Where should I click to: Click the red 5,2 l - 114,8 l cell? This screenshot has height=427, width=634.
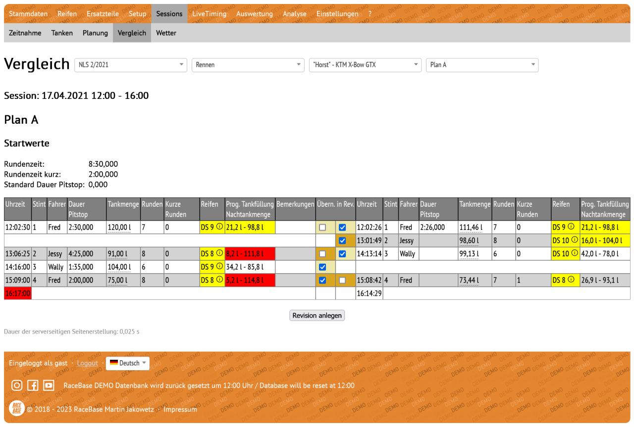pos(250,280)
